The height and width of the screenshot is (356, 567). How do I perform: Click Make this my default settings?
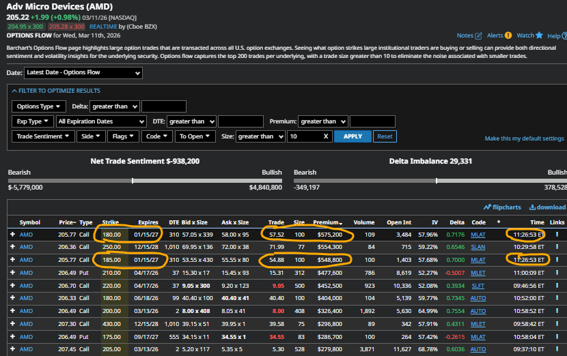524,138
